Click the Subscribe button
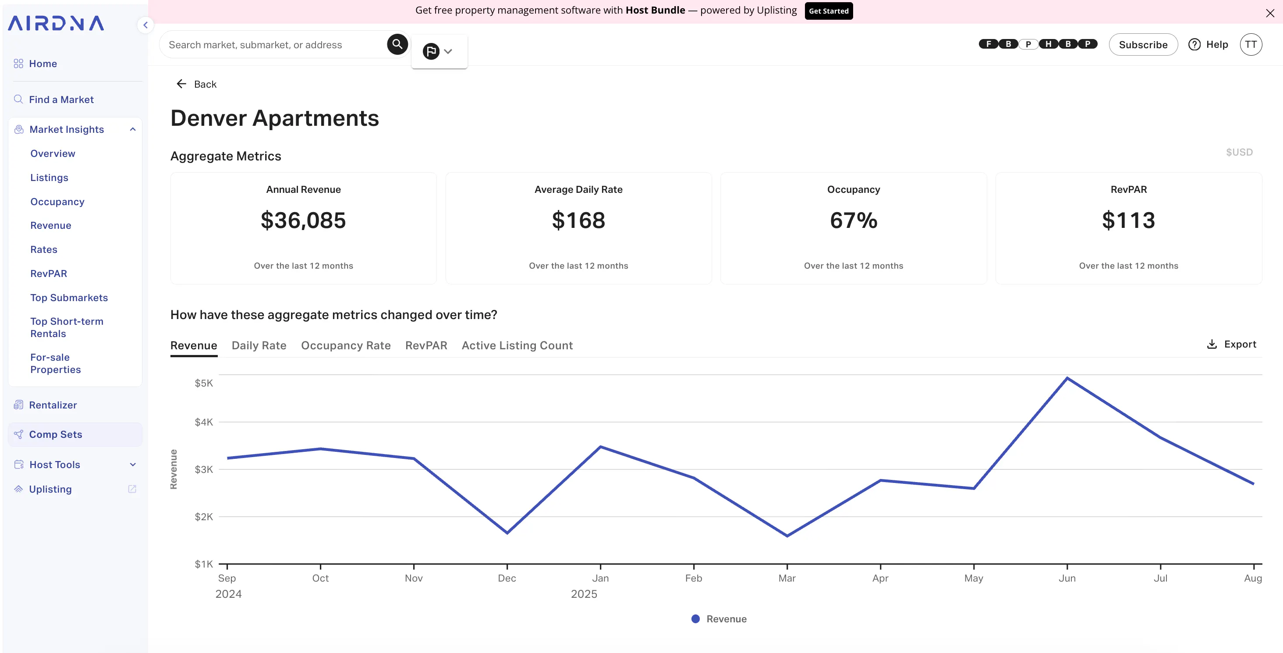 (x=1143, y=44)
